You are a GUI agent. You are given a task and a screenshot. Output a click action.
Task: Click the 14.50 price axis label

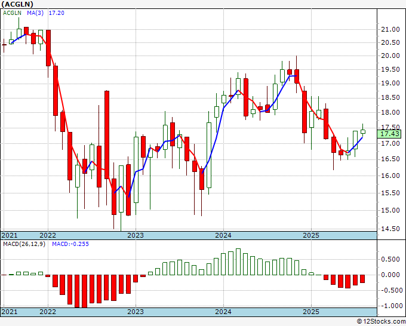pos(390,229)
